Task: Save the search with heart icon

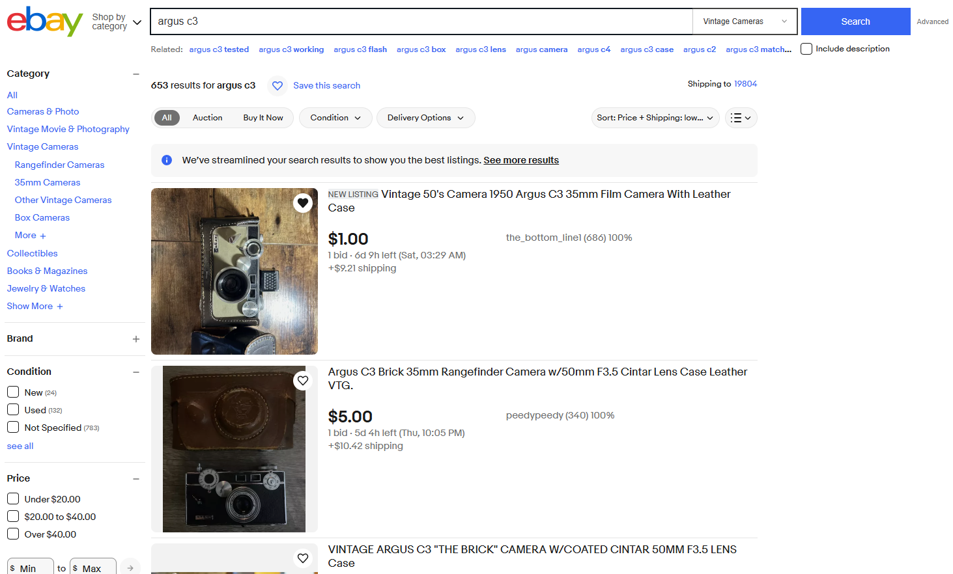Action: tap(277, 85)
